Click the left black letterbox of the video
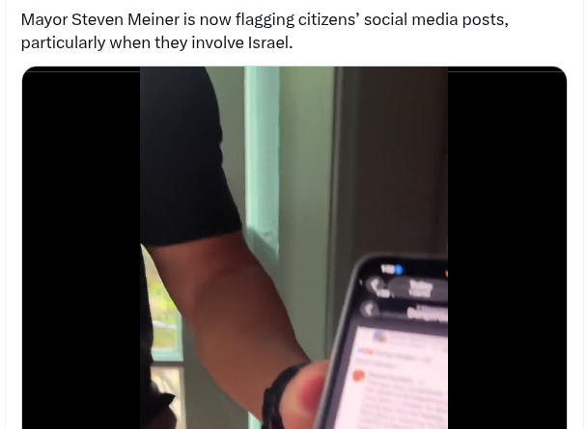587x429 pixels. (x=81, y=248)
